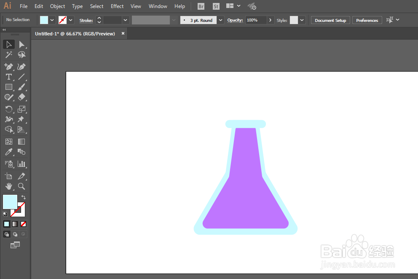The height and width of the screenshot is (279, 418).
Task: Select the Slice tool
Action: tap(21, 176)
